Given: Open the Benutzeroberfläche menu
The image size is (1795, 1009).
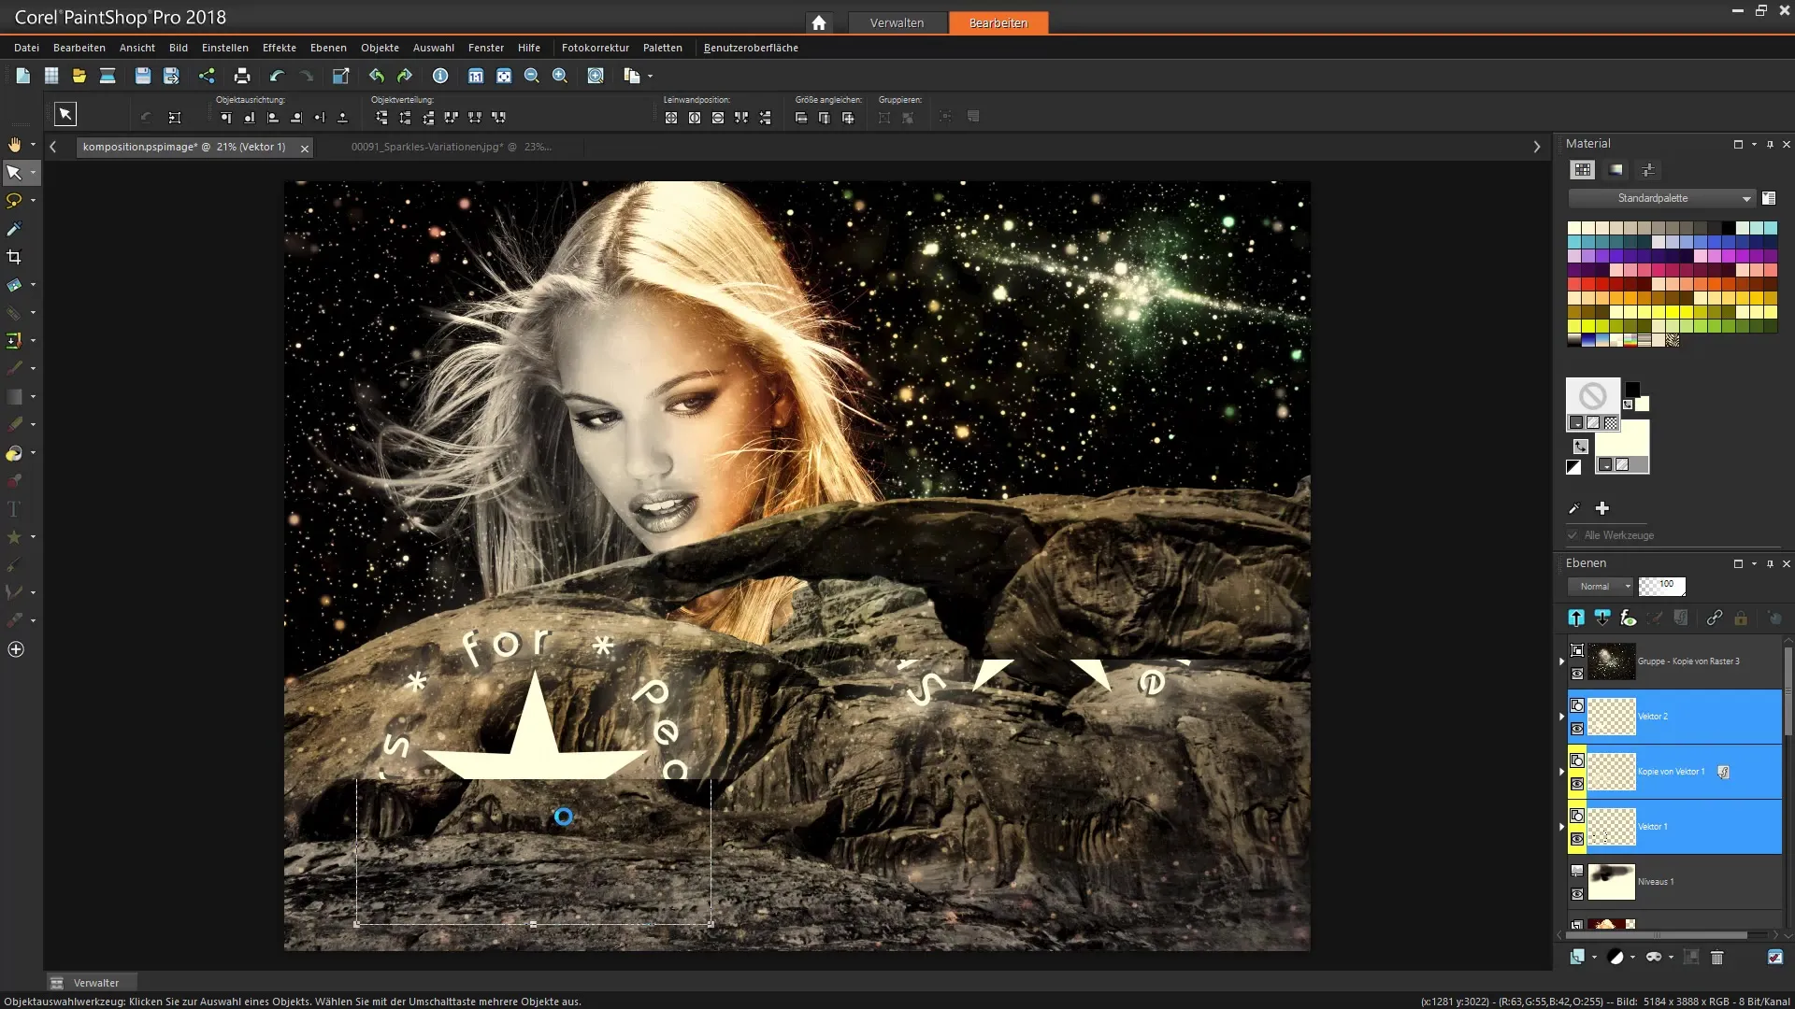Looking at the screenshot, I should pyautogui.click(x=751, y=48).
